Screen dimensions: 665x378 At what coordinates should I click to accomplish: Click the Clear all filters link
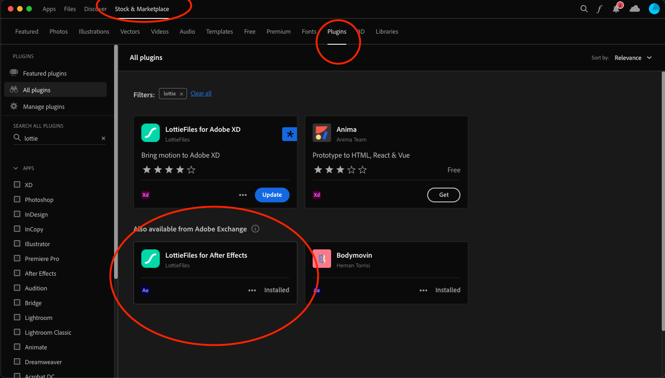pos(201,93)
